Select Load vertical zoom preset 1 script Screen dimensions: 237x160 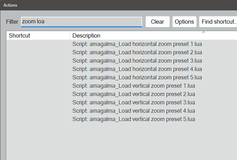(x=134, y=86)
